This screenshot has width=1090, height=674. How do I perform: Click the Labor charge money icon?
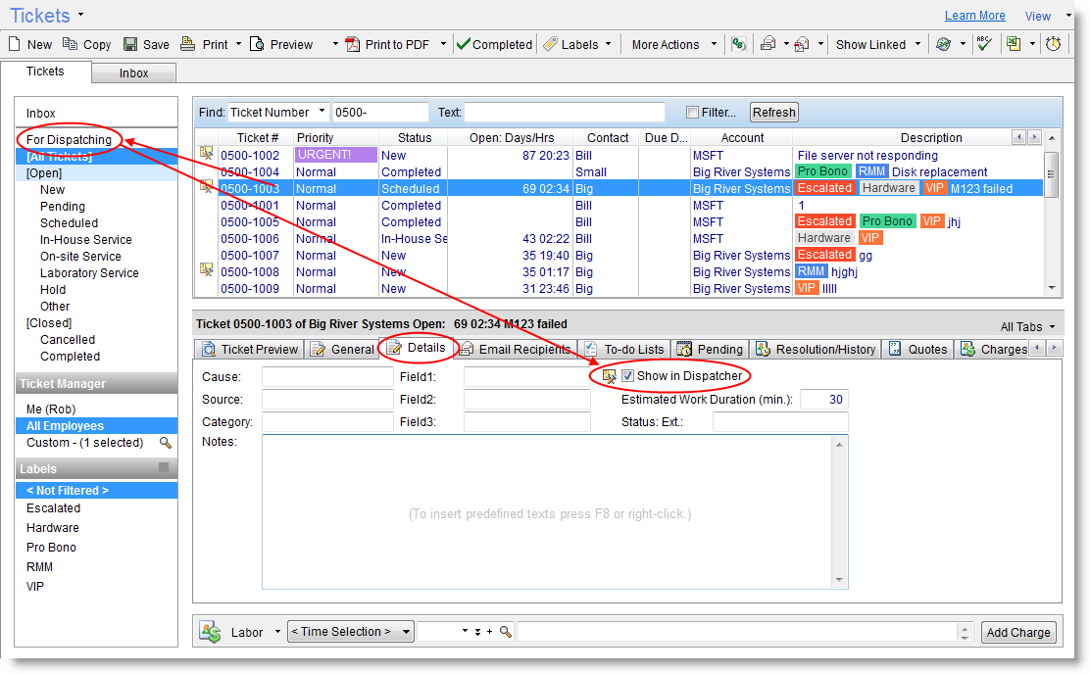point(210,632)
